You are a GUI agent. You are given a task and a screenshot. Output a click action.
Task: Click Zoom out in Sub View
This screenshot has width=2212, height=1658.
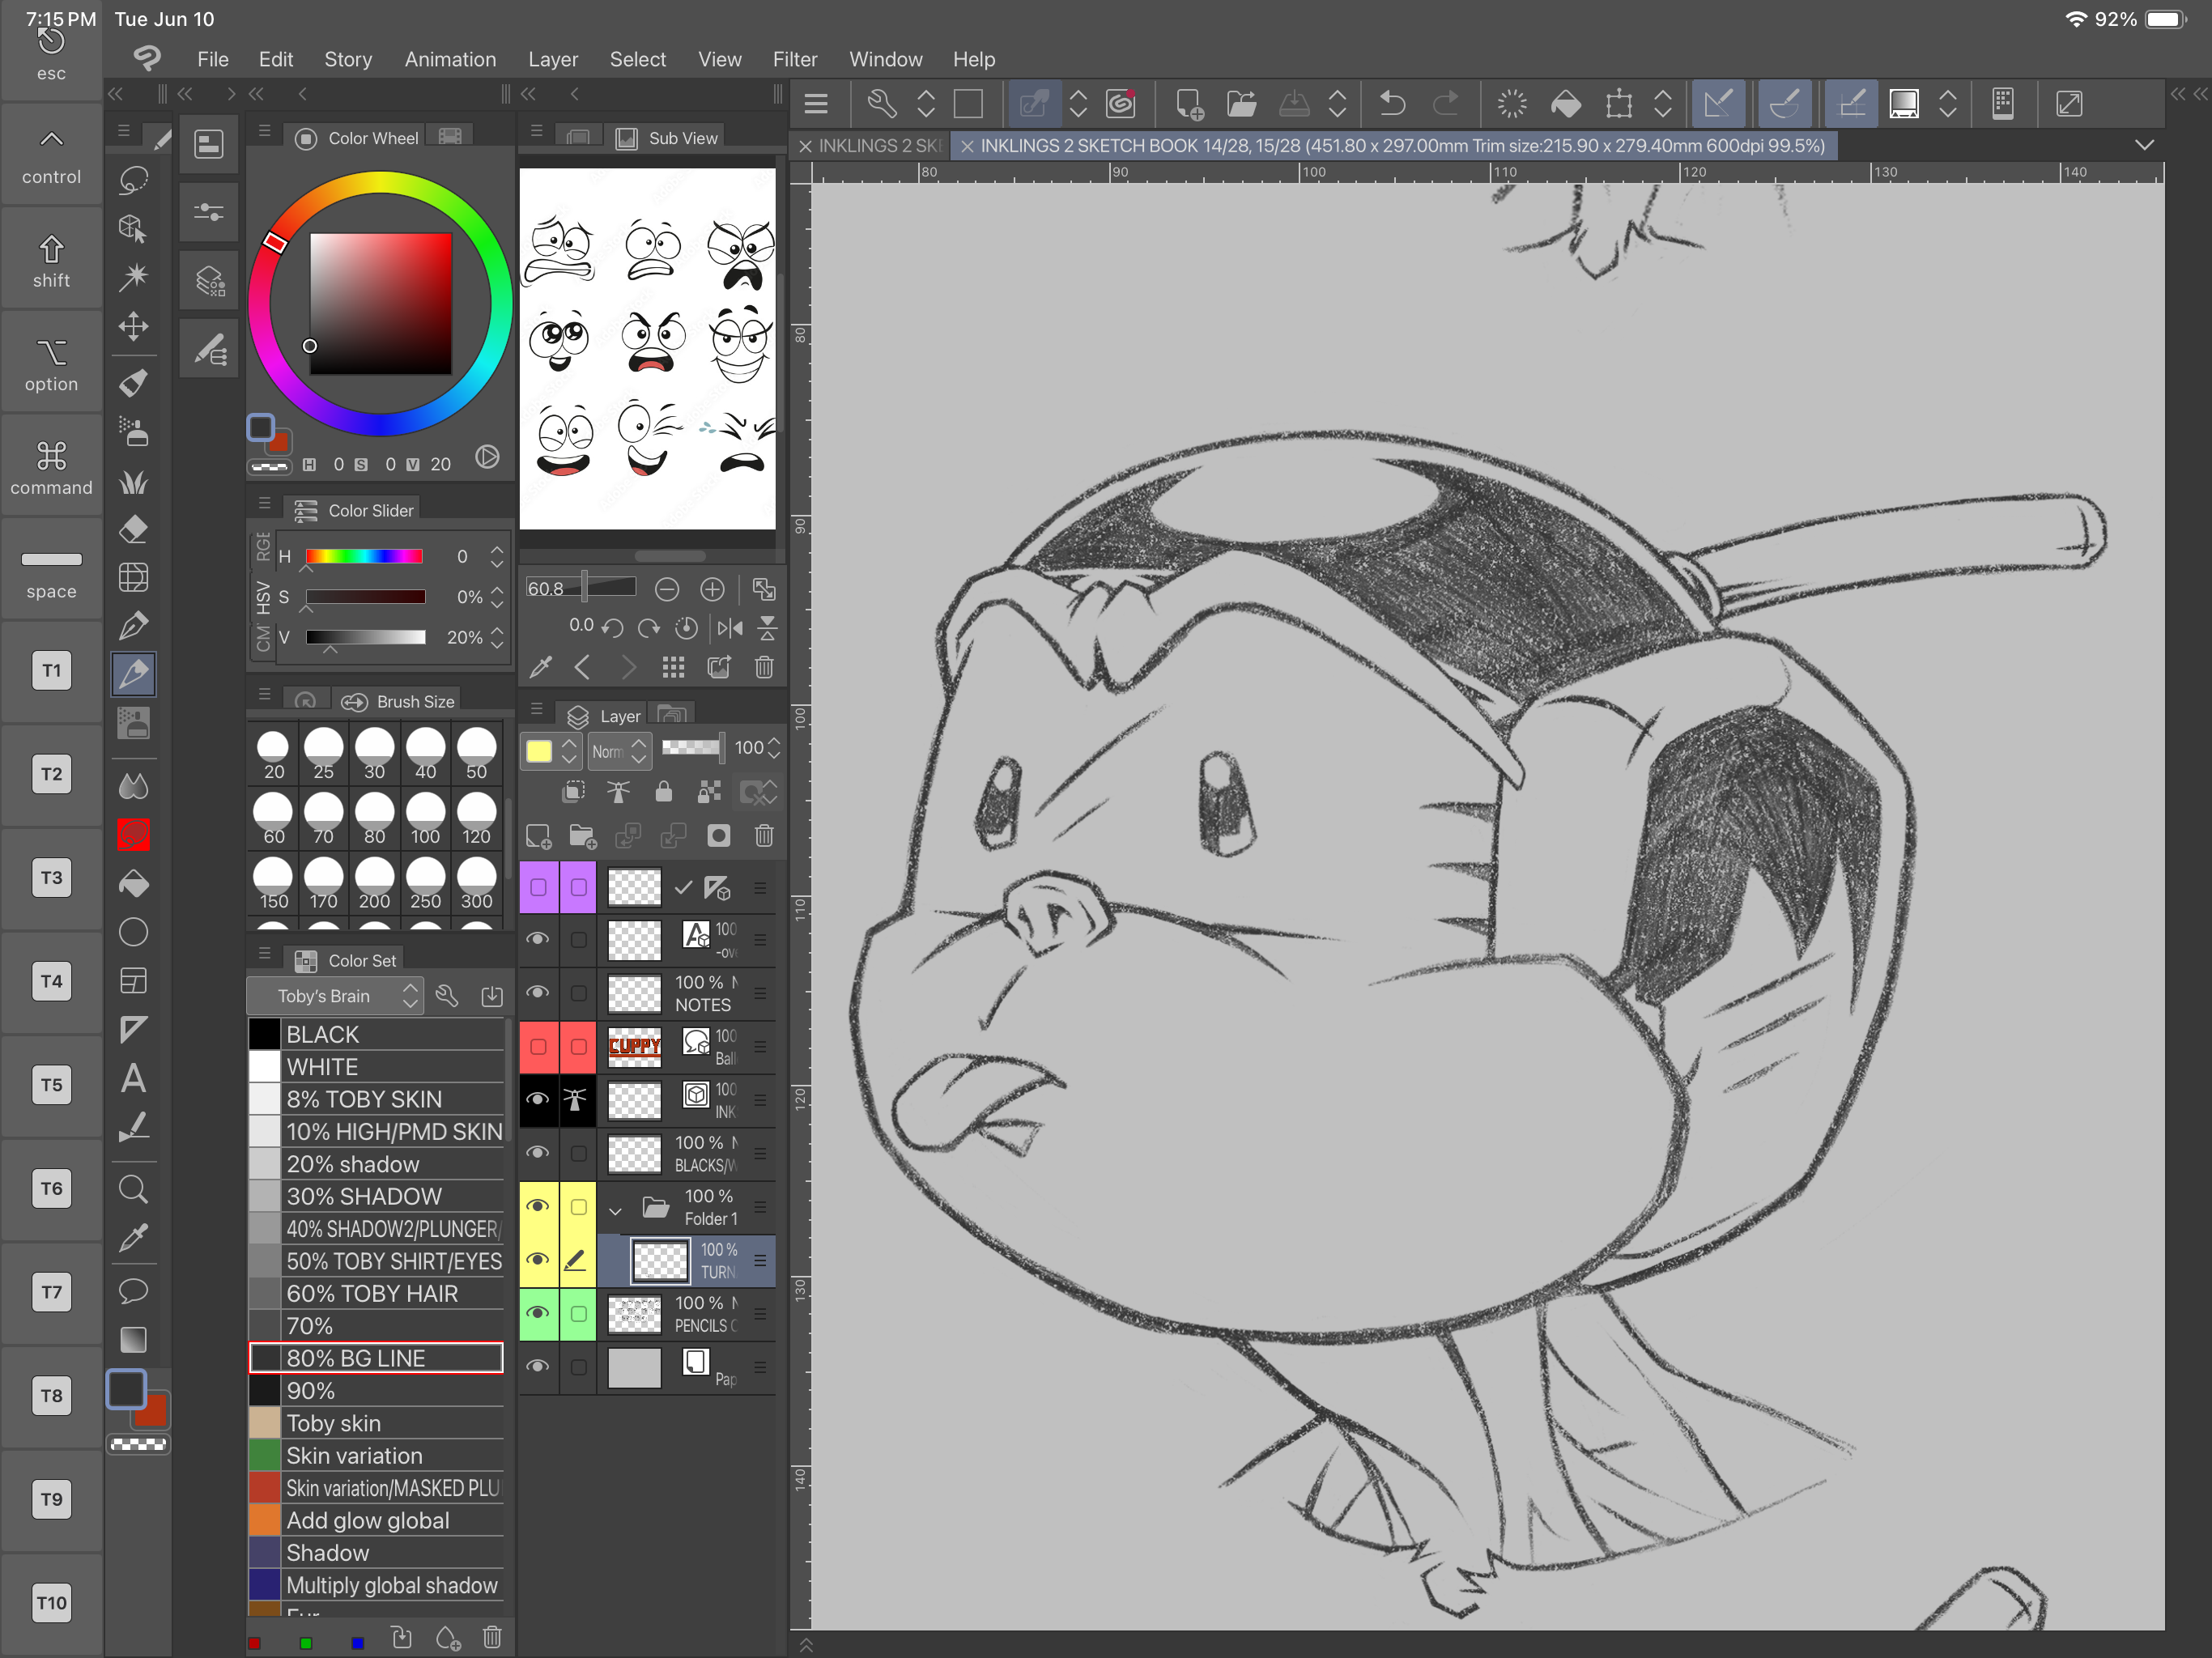point(667,590)
